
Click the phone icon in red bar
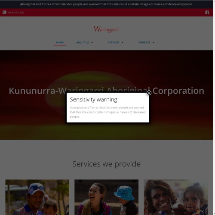coord(4,12)
